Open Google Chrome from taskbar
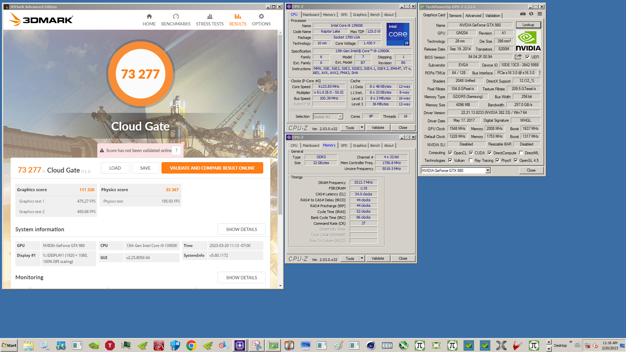Viewport: 626px width, 352px height. (x=191, y=345)
